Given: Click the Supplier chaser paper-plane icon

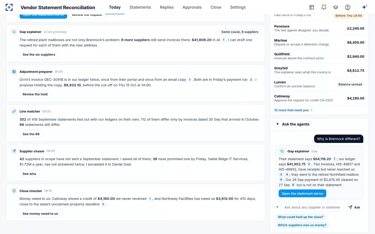Looking at the screenshot, I should (14, 151).
